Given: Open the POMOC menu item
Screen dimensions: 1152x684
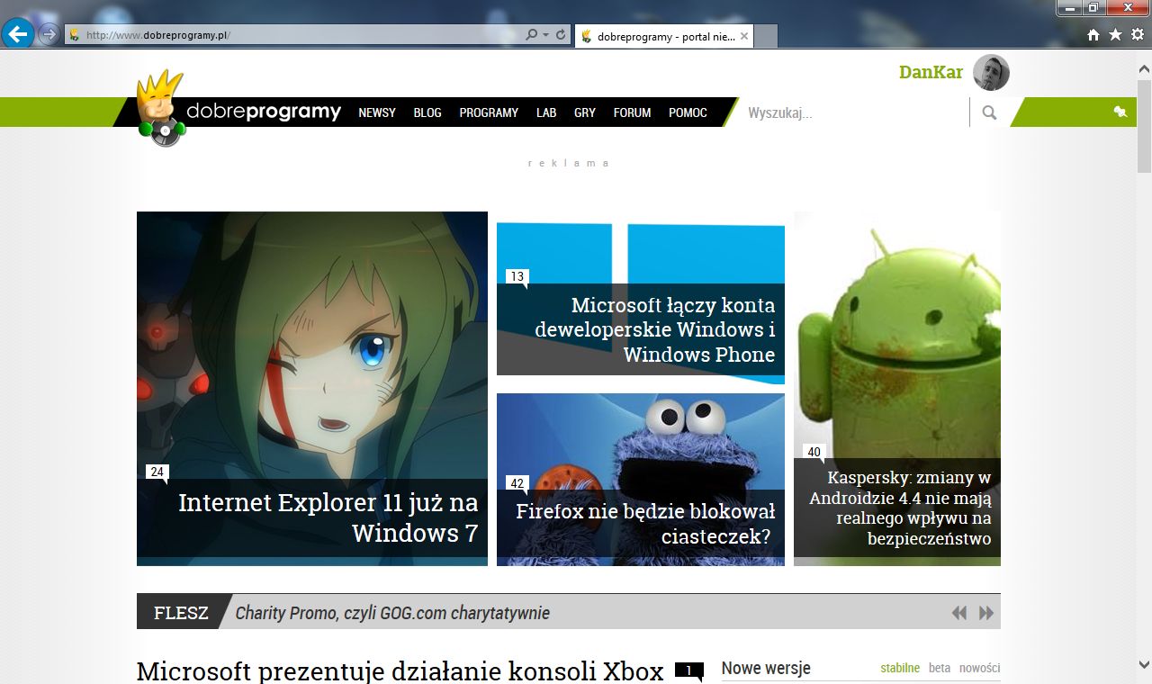Looking at the screenshot, I should (x=688, y=112).
